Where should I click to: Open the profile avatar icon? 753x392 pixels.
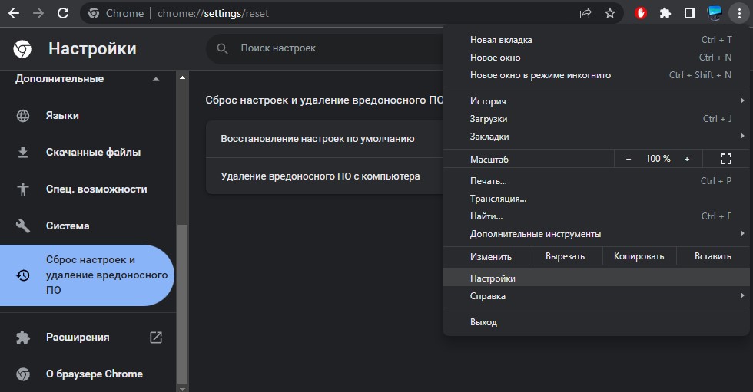point(715,13)
